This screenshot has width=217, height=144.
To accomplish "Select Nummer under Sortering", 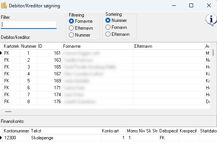I will (108, 20).
